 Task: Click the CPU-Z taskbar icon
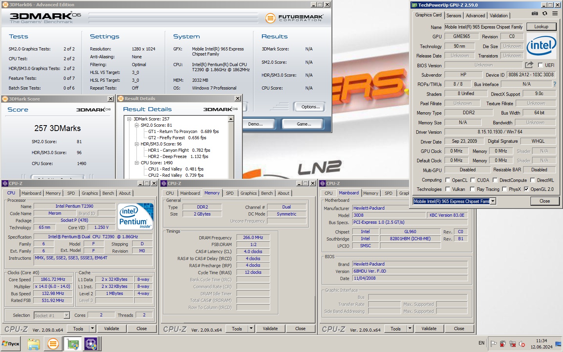pos(91,344)
